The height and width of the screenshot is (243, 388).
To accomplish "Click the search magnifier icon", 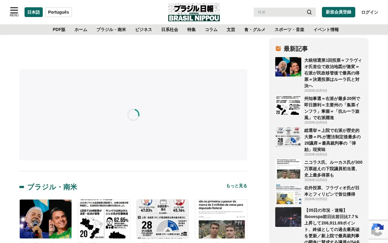I will [309, 12].
